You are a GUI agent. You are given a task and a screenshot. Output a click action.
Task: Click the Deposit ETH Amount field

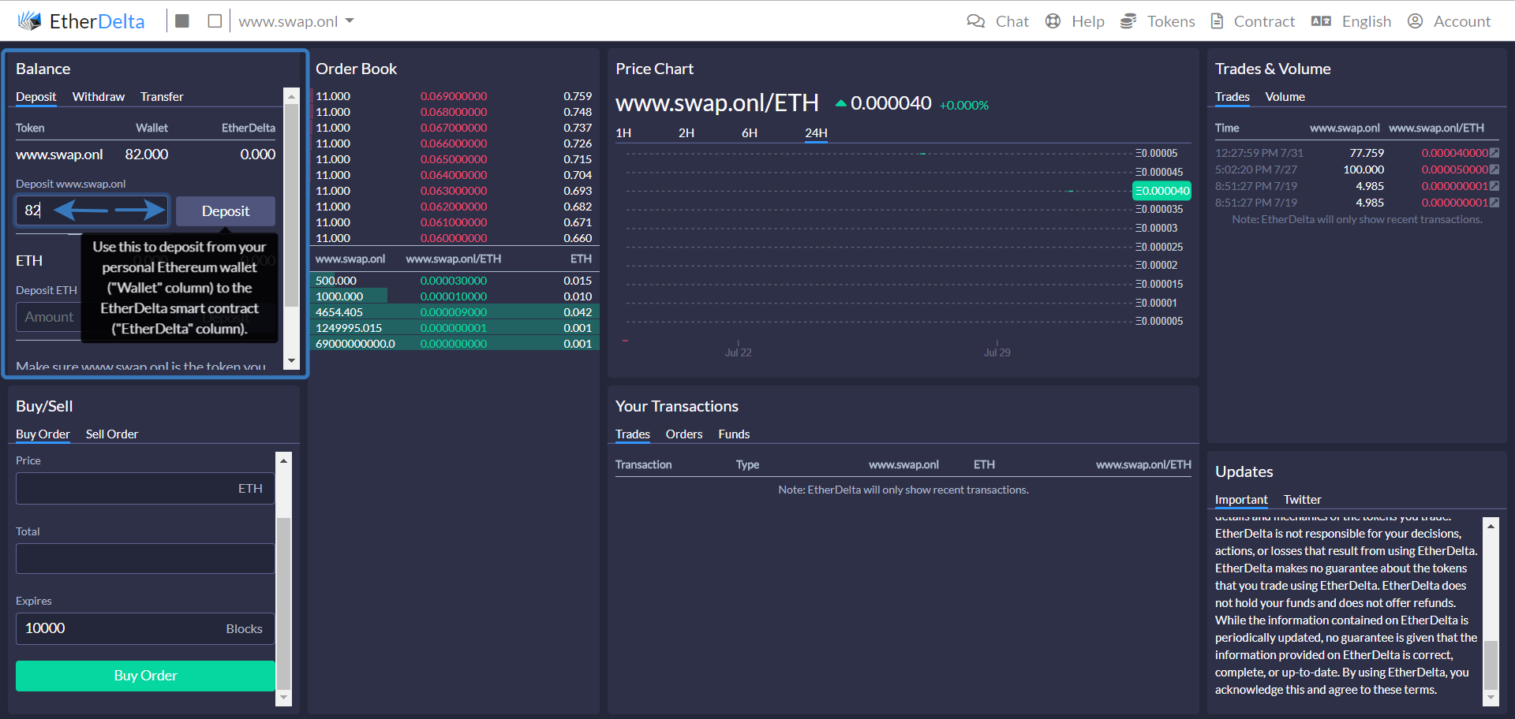coord(48,317)
